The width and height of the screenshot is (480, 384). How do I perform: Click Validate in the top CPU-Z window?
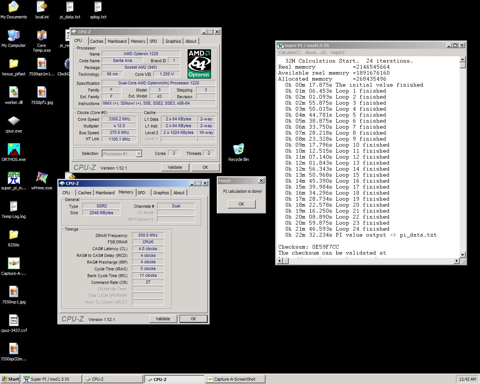tap(175, 167)
